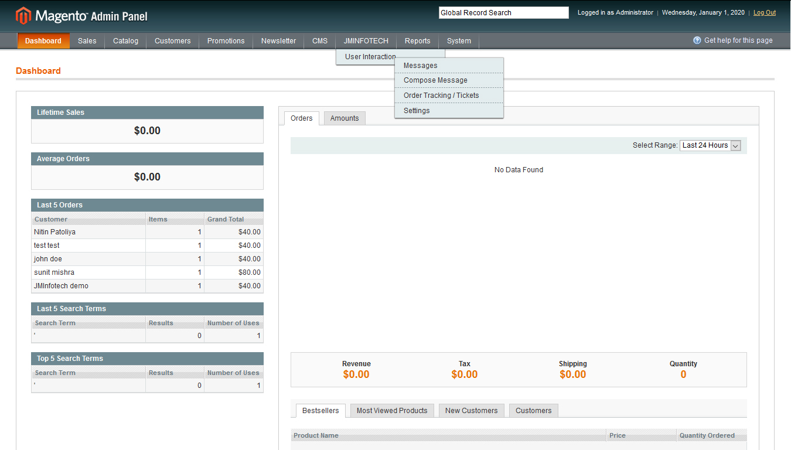Click Get help for this page link
Image resolution: width=791 pixels, height=450 pixels.
pos(738,40)
